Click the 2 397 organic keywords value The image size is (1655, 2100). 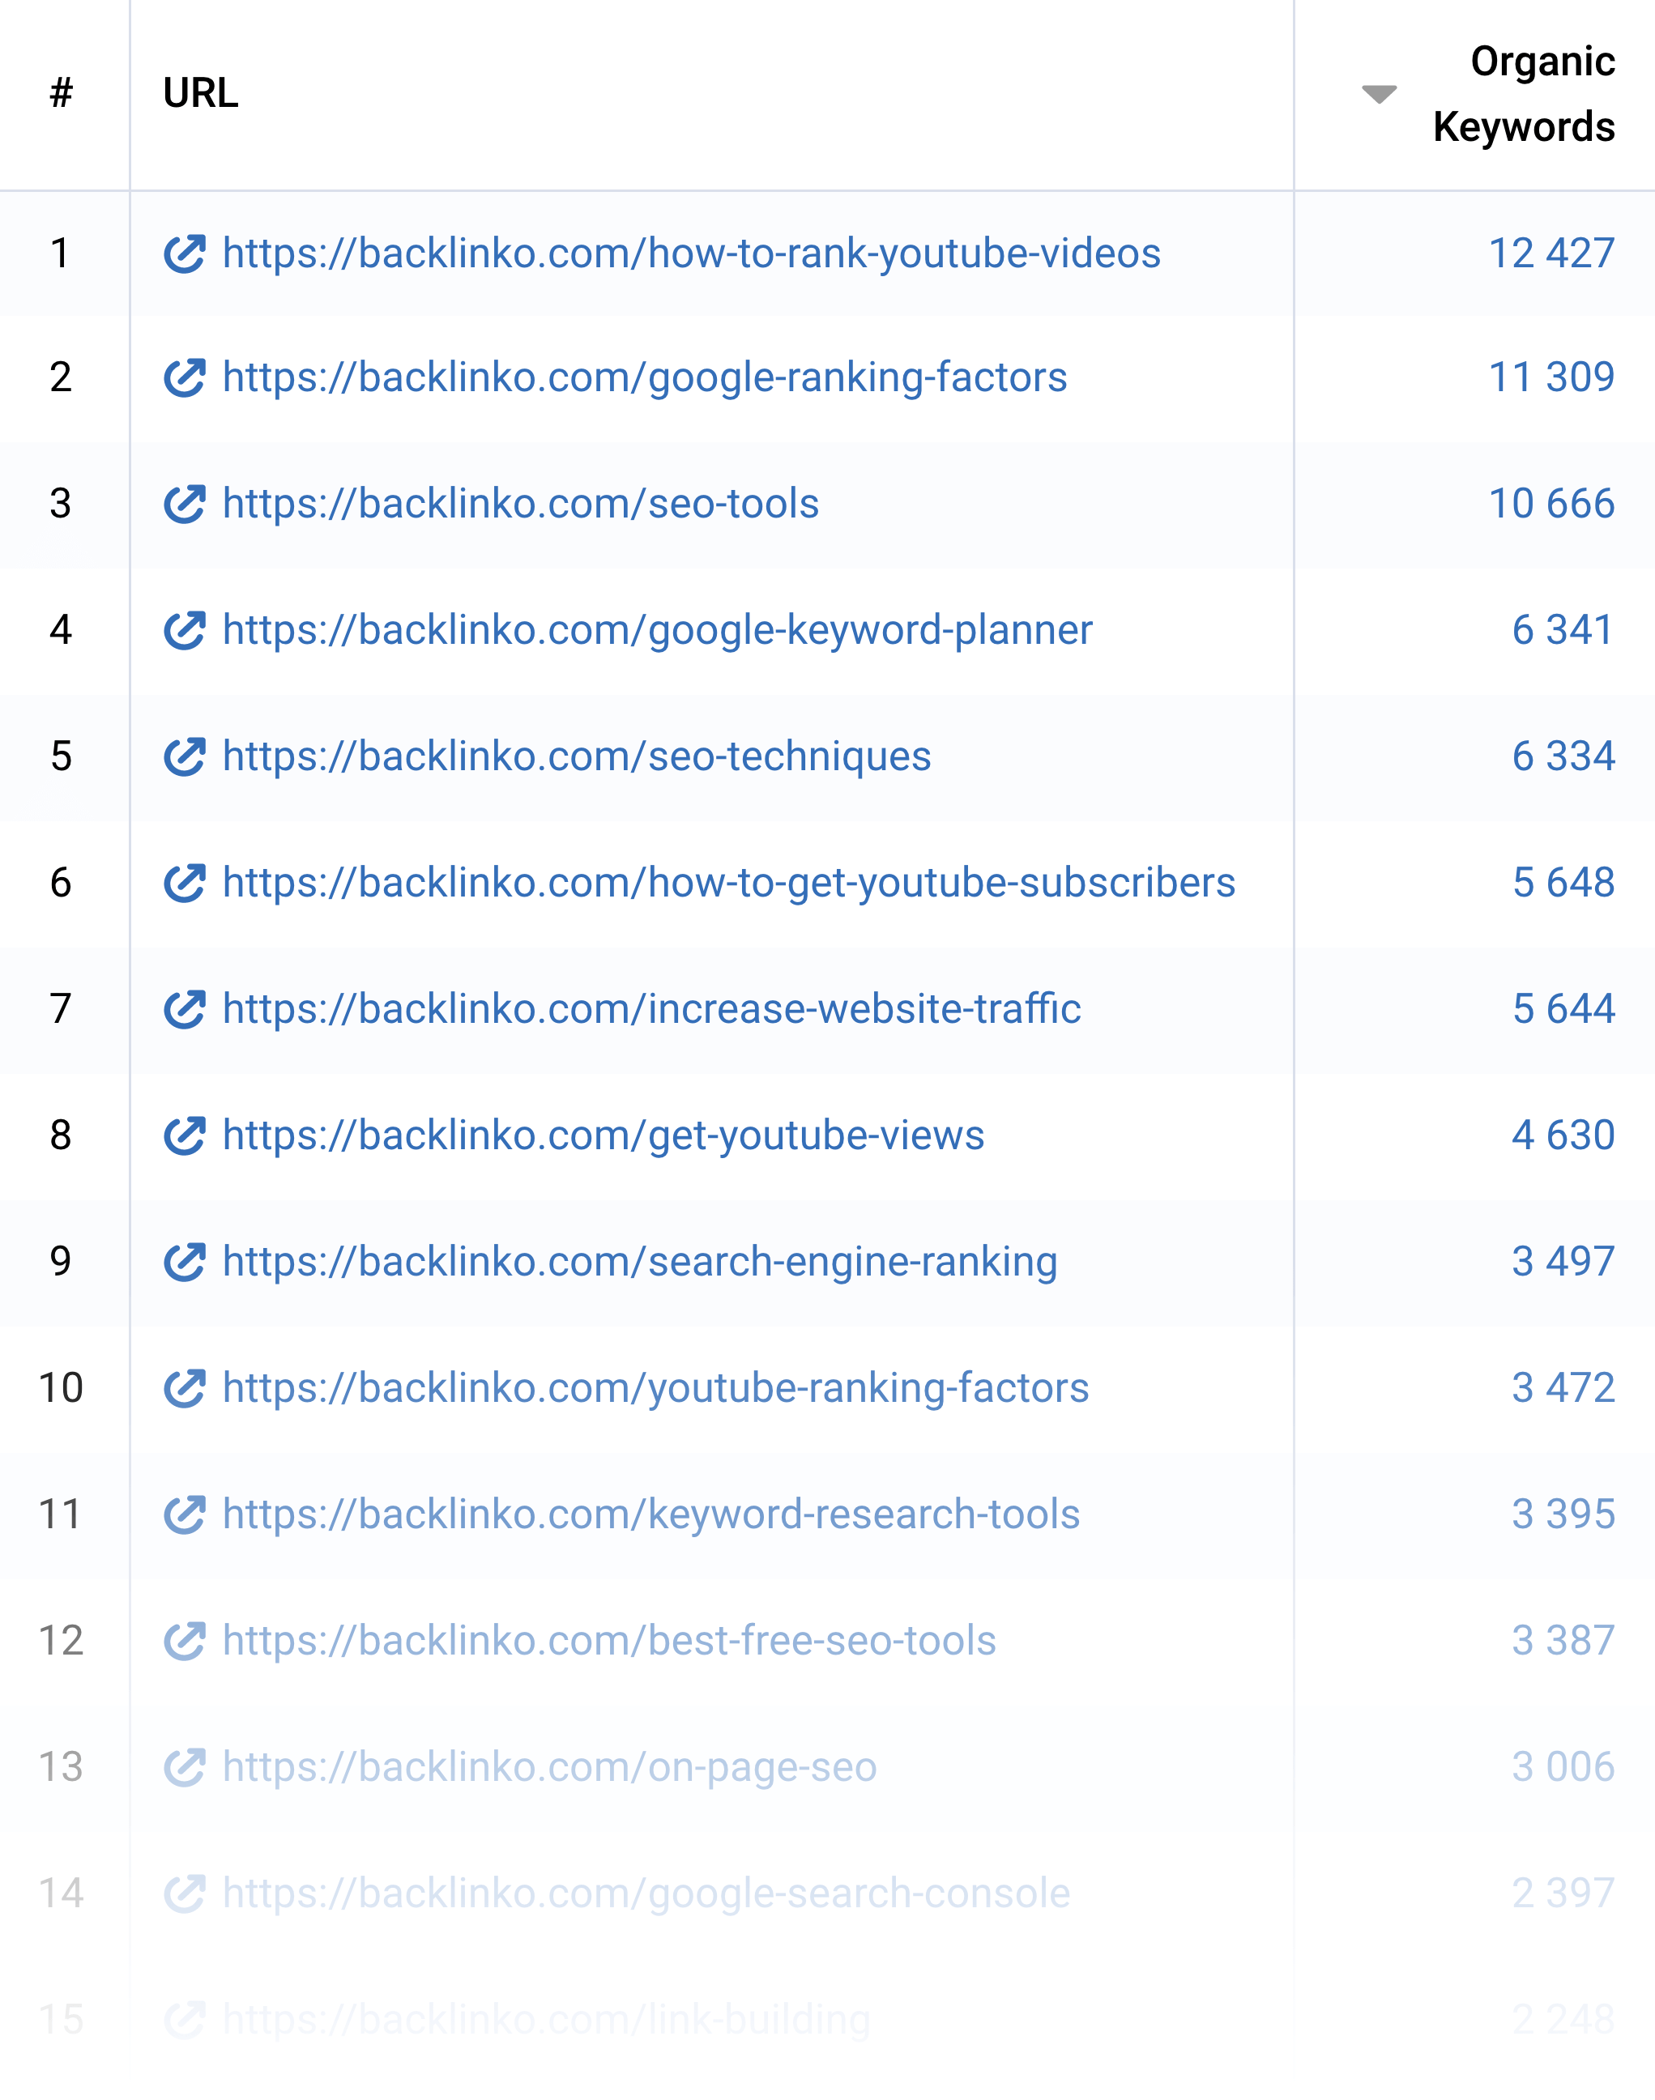(1563, 1893)
